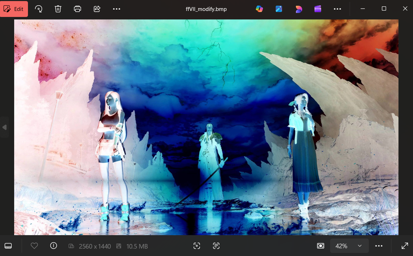Open the more apps ellipsis menu

tap(337, 9)
